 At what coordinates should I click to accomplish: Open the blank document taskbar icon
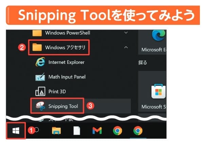click(x=77, y=131)
